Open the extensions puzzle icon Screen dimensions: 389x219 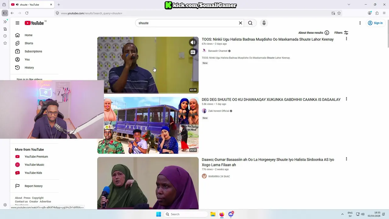[x=377, y=13]
